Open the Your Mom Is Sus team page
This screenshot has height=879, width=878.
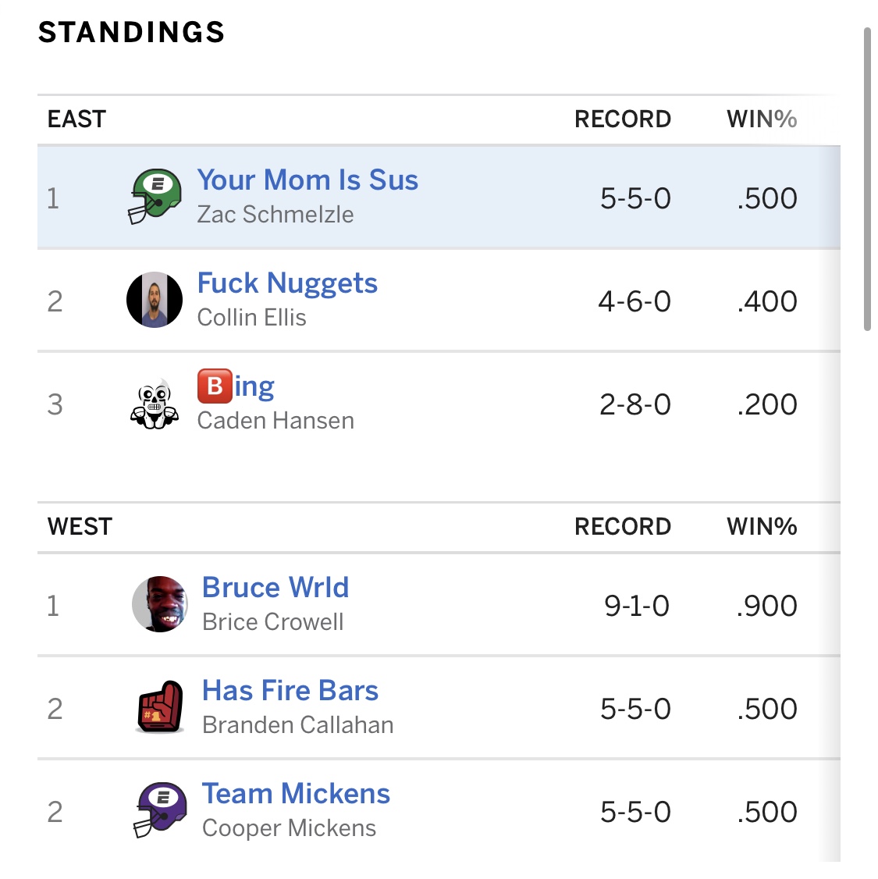tap(307, 180)
